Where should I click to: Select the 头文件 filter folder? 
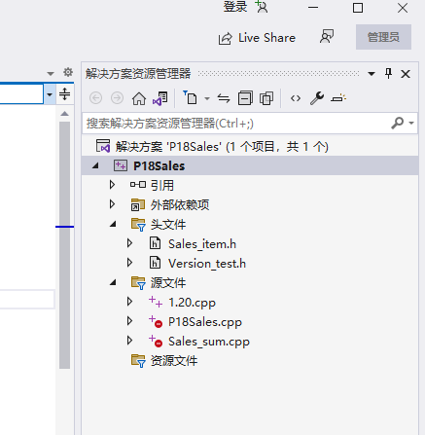168,224
